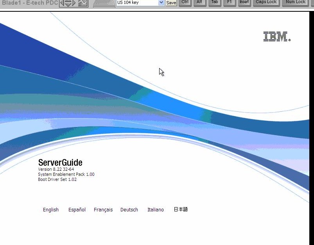Select Italiano language
The image size is (314, 245).
(x=156, y=209)
